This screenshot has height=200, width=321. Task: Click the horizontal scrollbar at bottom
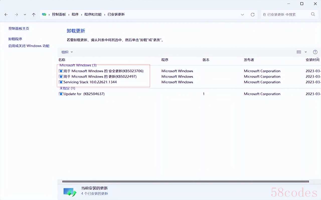[186, 181]
